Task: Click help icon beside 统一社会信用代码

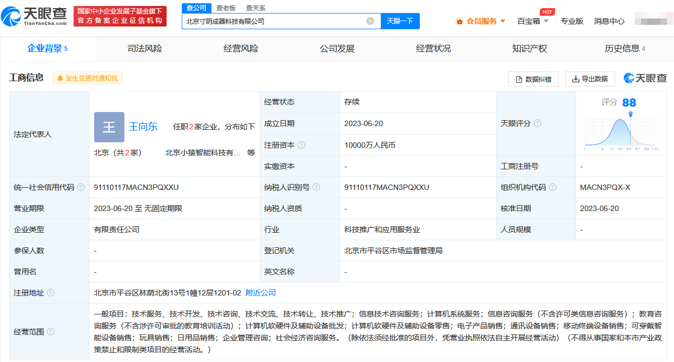Action: (x=81, y=187)
